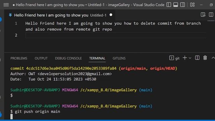This screenshot has width=215, height=121.
Task: Kill terminal with the trash icon
Action: tap(205, 58)
